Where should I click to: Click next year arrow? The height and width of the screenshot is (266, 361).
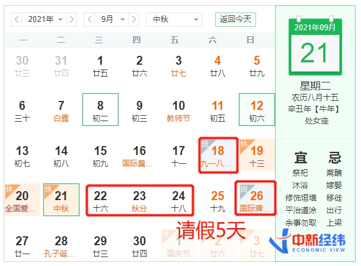pyautogui.click(x=72, y=20)
